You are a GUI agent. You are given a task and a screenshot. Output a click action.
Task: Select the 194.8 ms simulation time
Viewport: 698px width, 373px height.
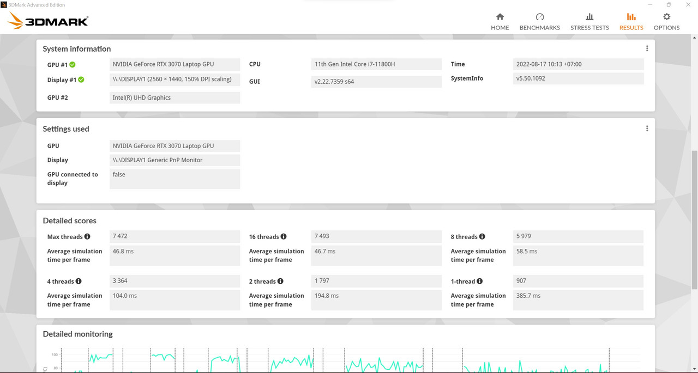coord(376,300)
